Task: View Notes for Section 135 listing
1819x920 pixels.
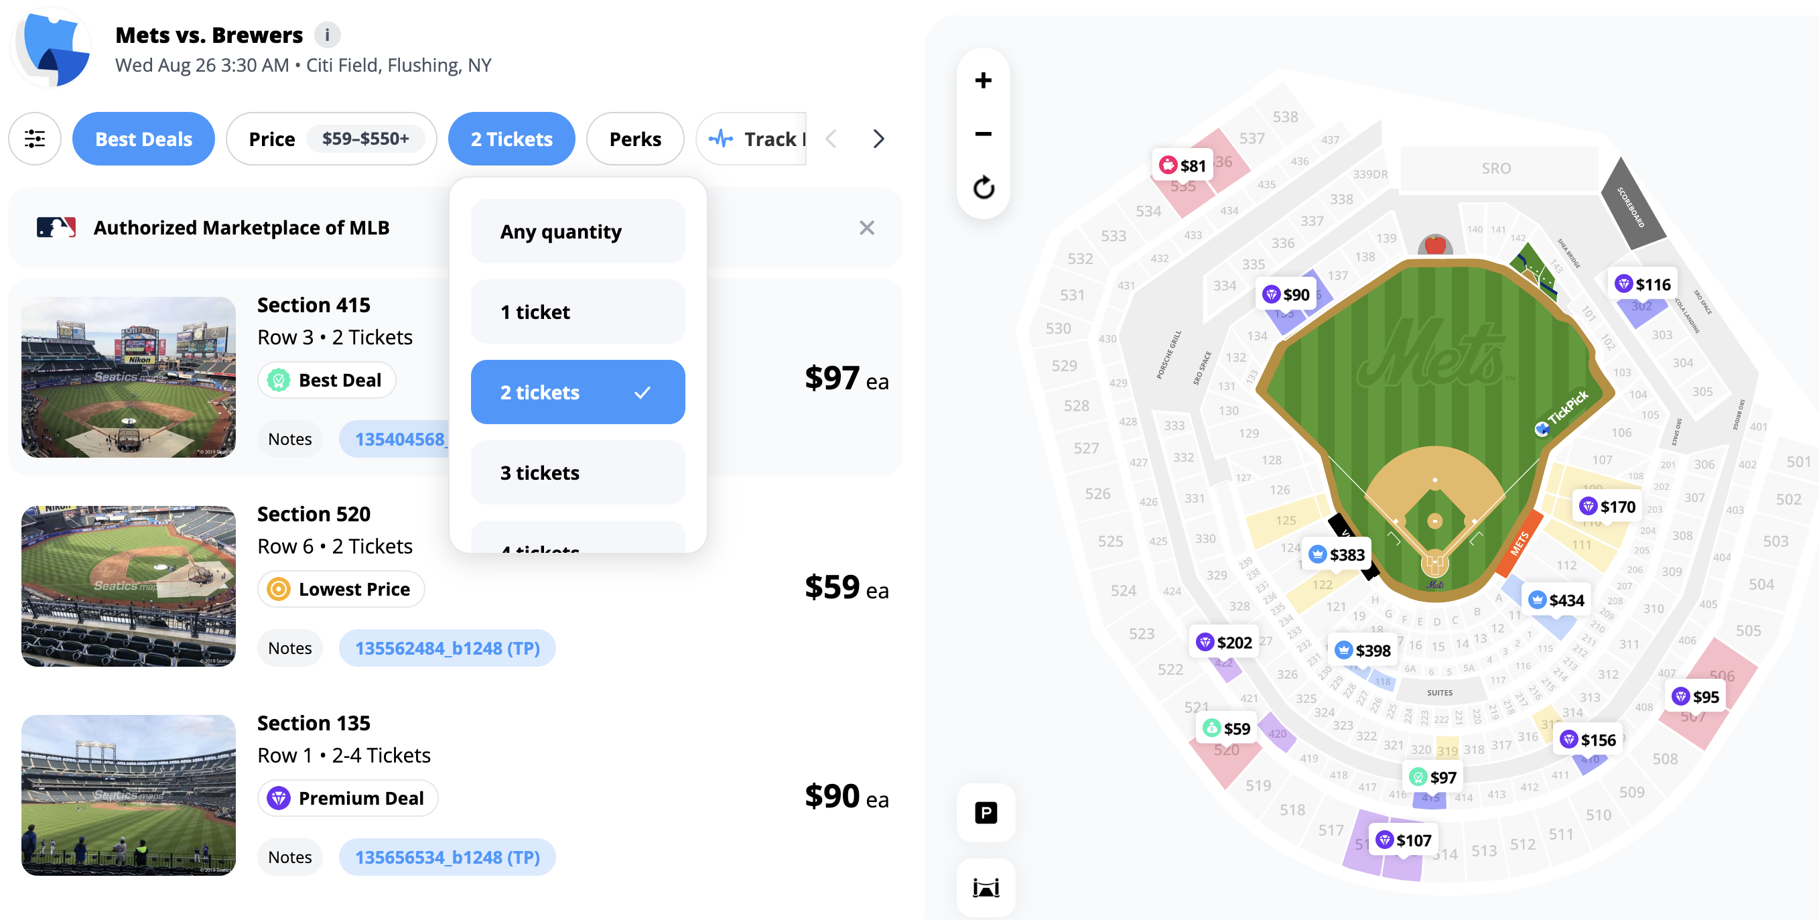Action: pos(289,856)
